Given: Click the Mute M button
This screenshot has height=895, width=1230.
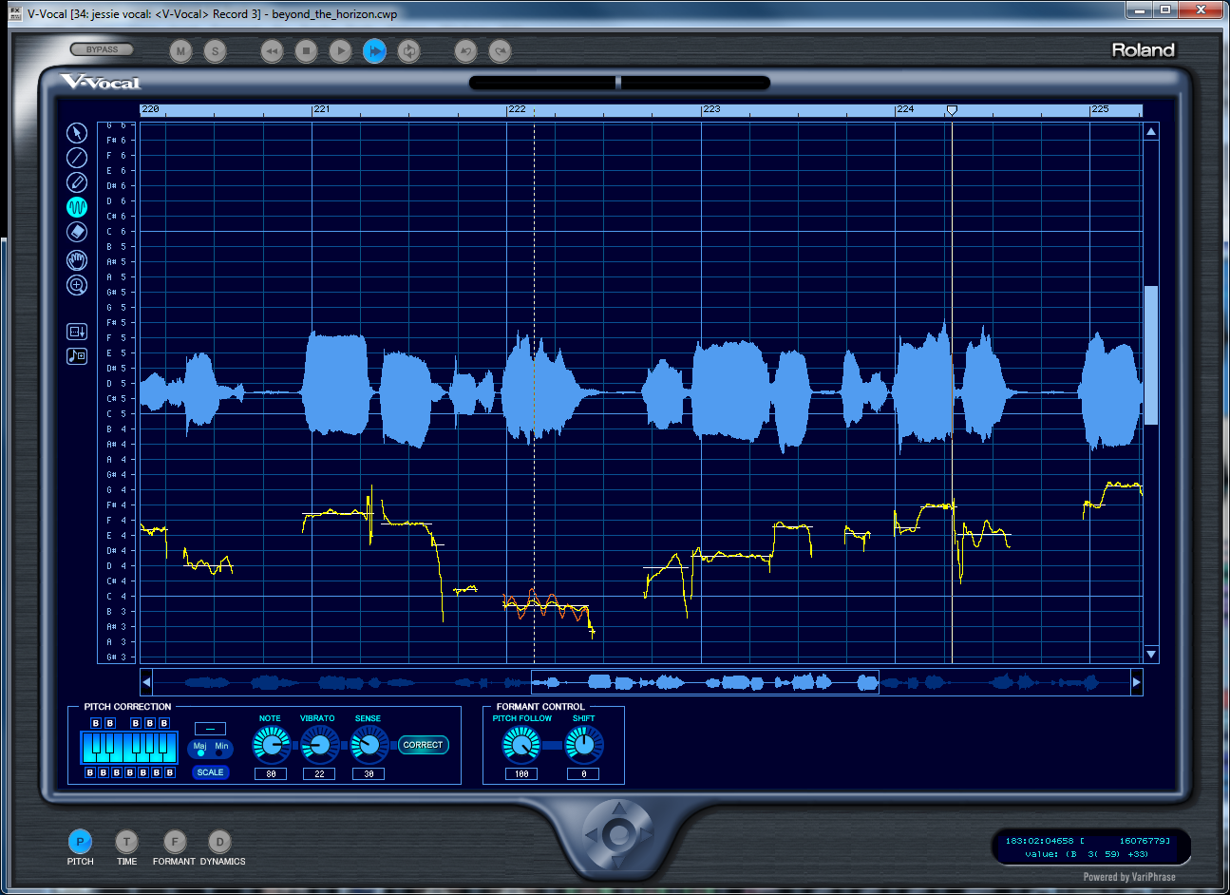Looking at the screenshot, I should coord(180,51).
